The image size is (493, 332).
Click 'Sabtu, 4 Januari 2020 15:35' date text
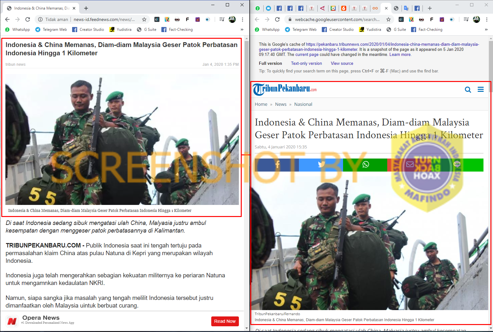[281, 147]
